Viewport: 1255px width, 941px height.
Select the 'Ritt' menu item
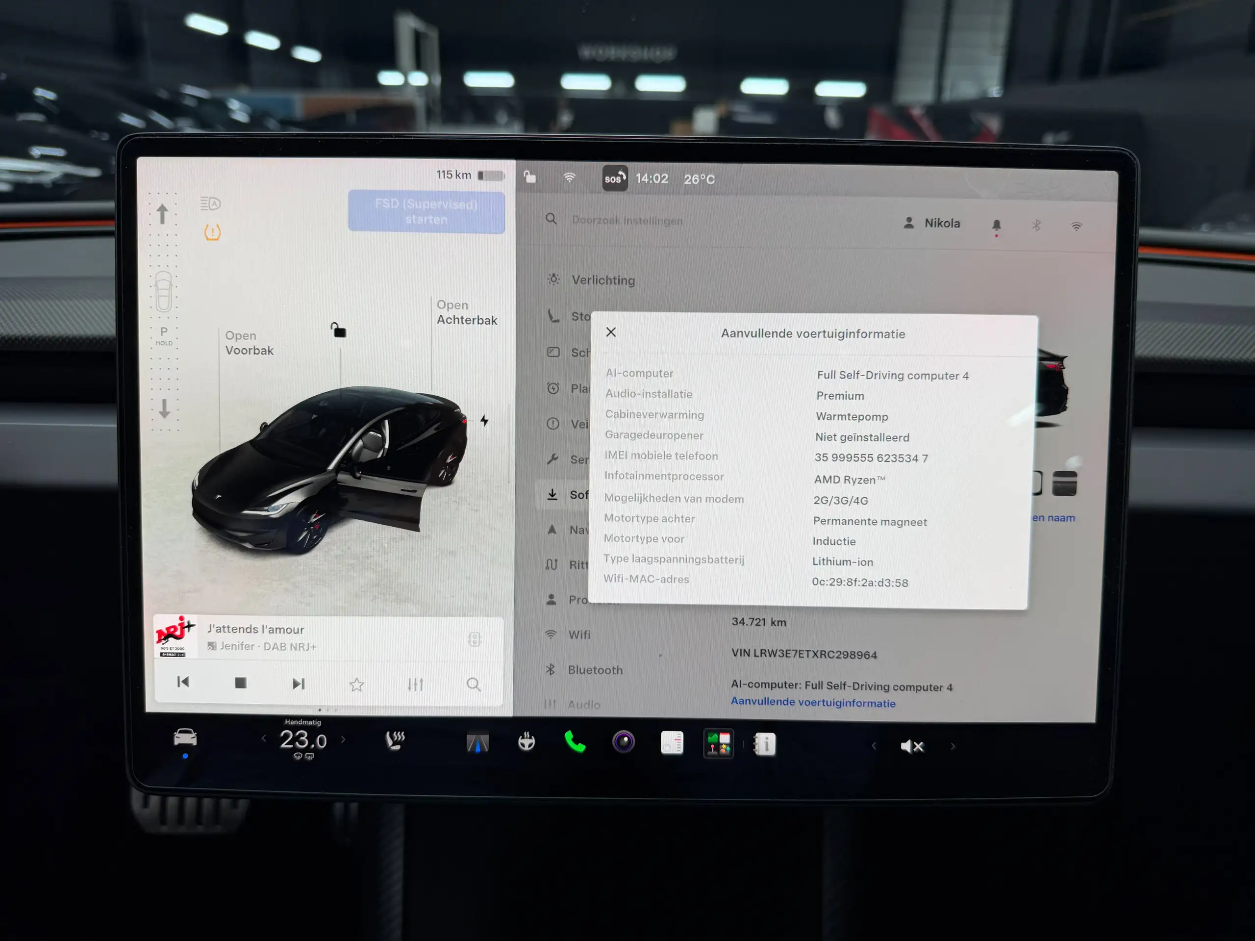(566, 565)
